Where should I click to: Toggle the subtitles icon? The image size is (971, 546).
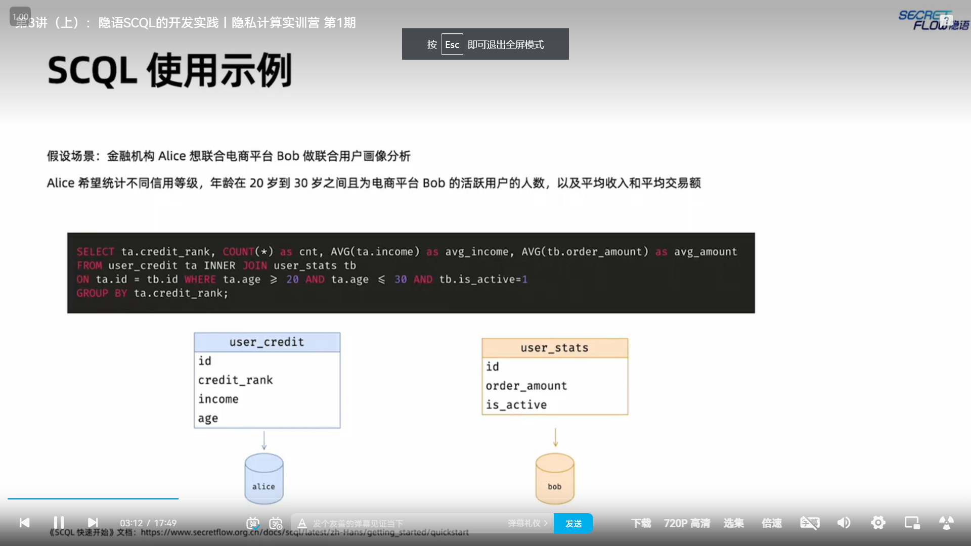810,523
